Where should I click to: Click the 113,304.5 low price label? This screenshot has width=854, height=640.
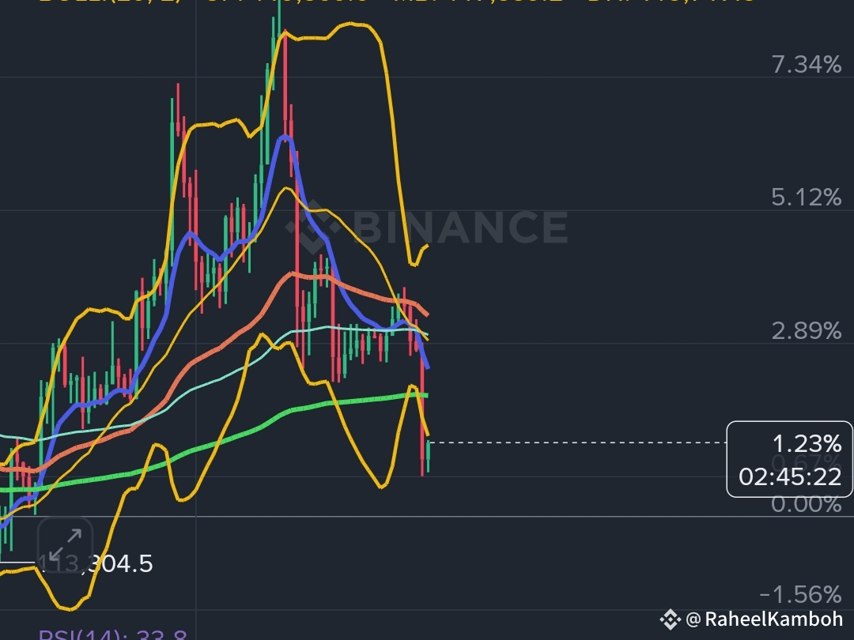coord(96,564)
